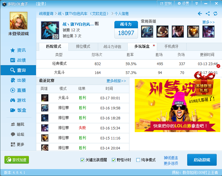This screenshot has height=176, width=222.
Task: Switch to 战斗力评估 tab
Action: (113, 47)
